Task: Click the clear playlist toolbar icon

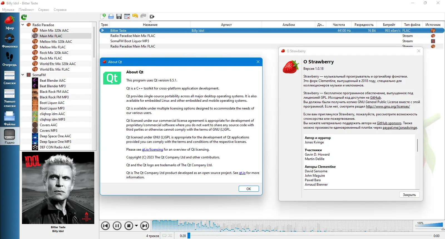Action: [127, 16]
